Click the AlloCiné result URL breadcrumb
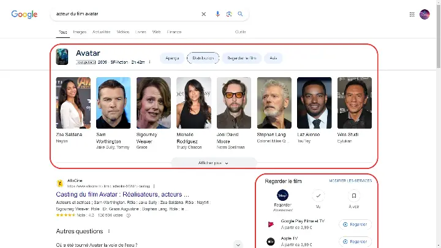The width and height of the screenshot is (441, 248). tap(108, 186)
